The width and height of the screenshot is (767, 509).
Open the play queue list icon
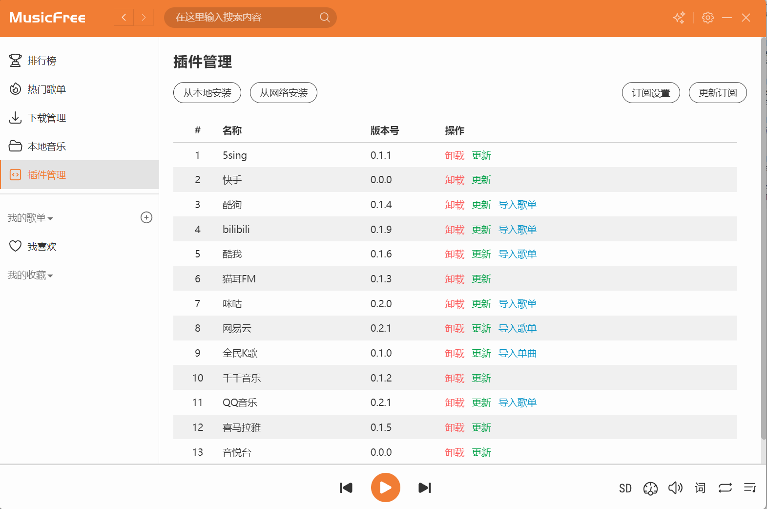pos(750,488)
